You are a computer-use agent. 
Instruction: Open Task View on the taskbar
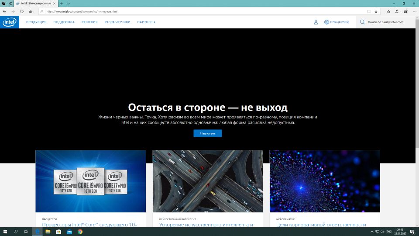coord(26,232)
